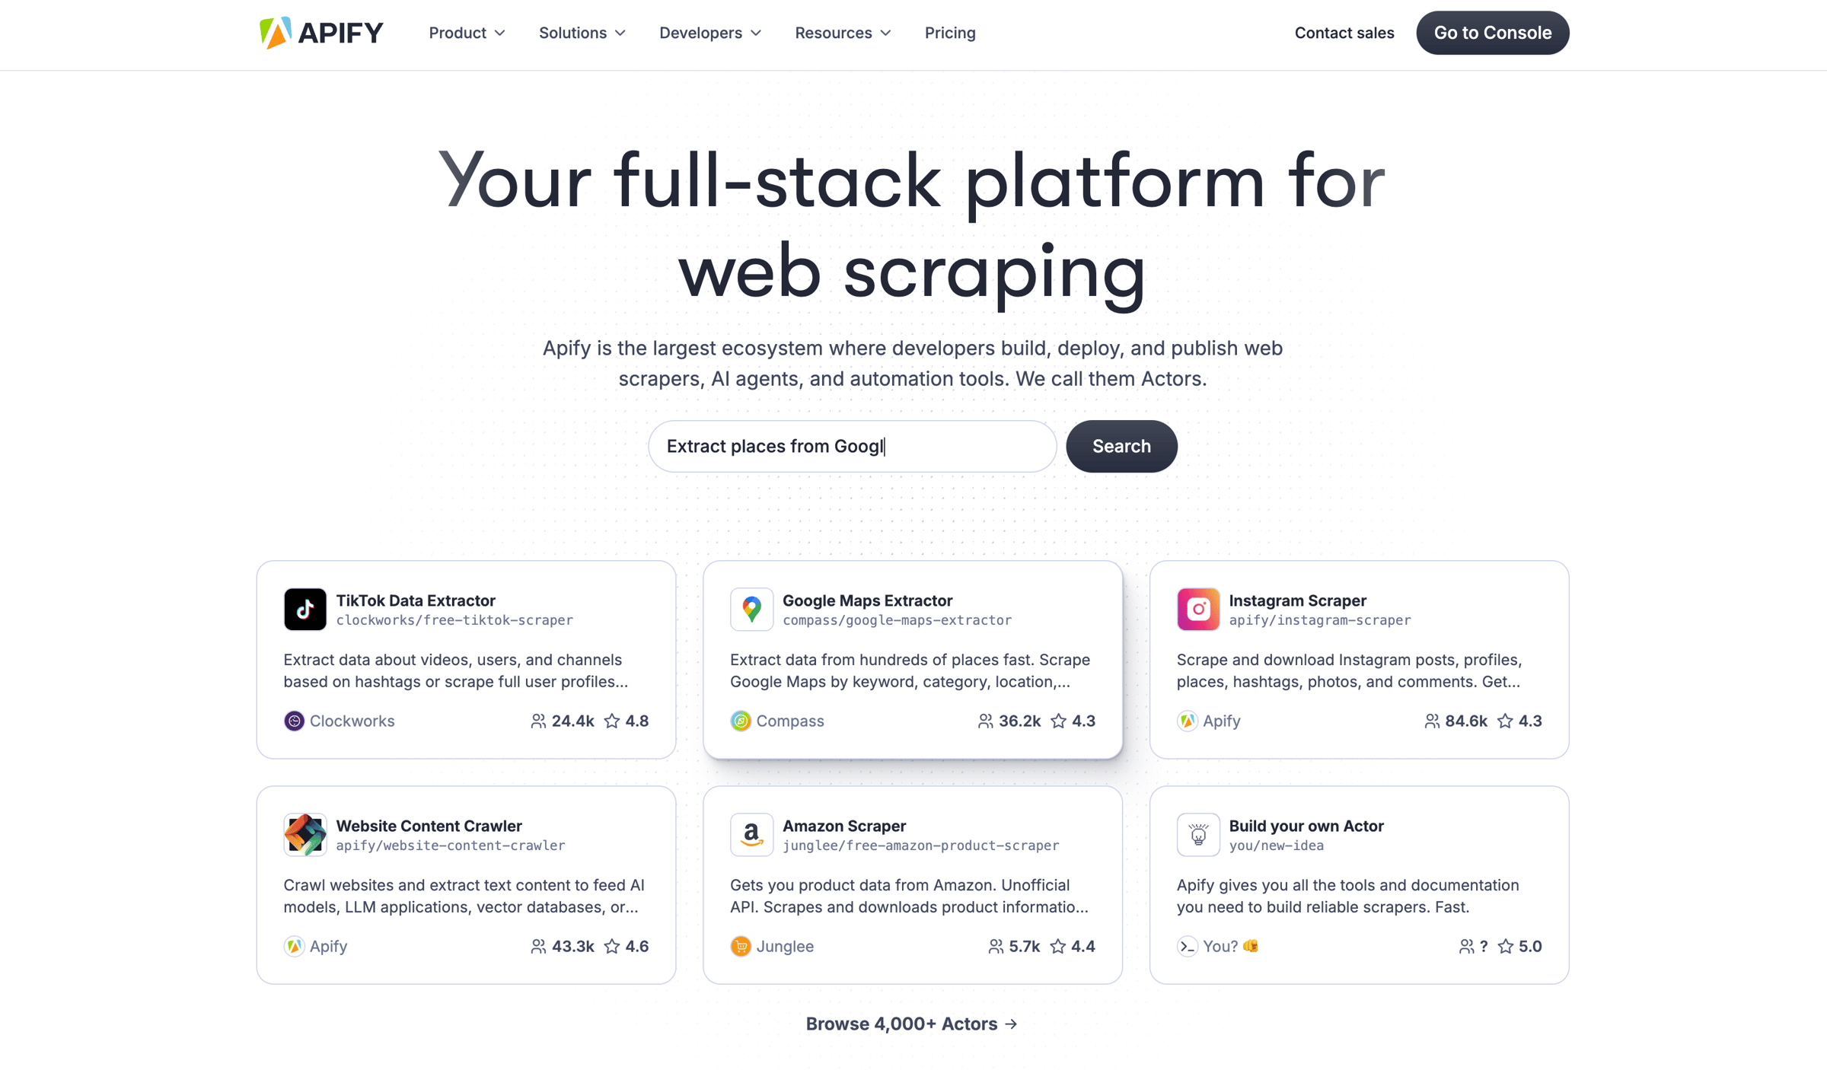
Task: Expand the Resources menu chevron
Action: 885,33
